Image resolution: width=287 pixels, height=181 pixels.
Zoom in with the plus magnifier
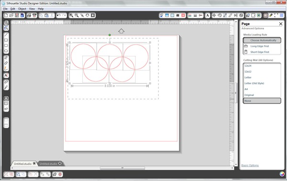[71, 15]
